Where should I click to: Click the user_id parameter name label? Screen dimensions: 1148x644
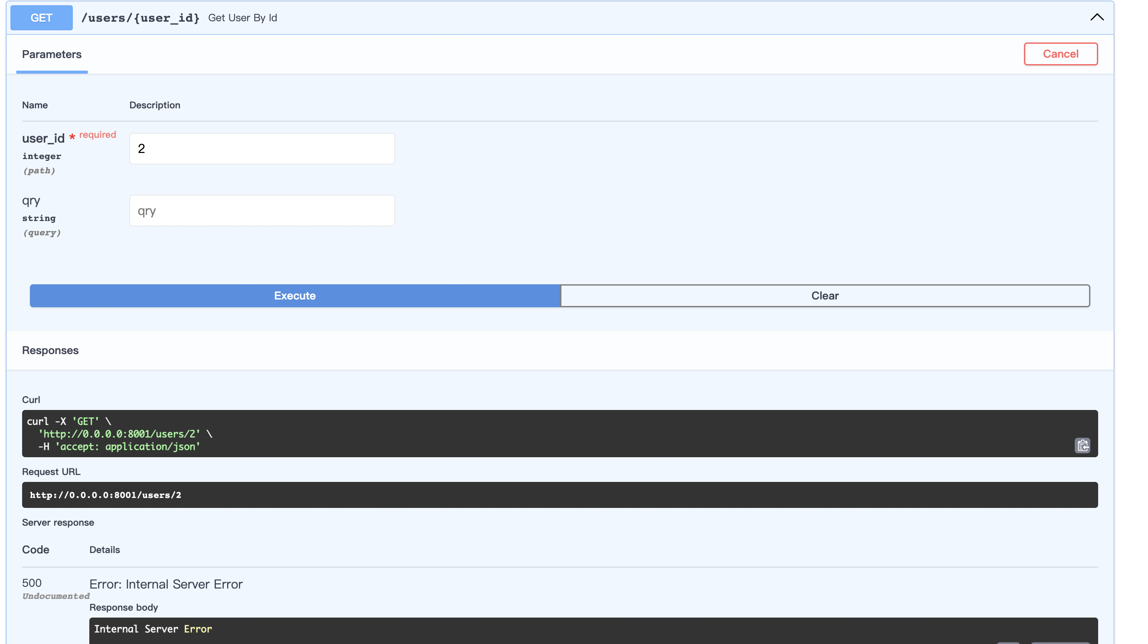43,139
